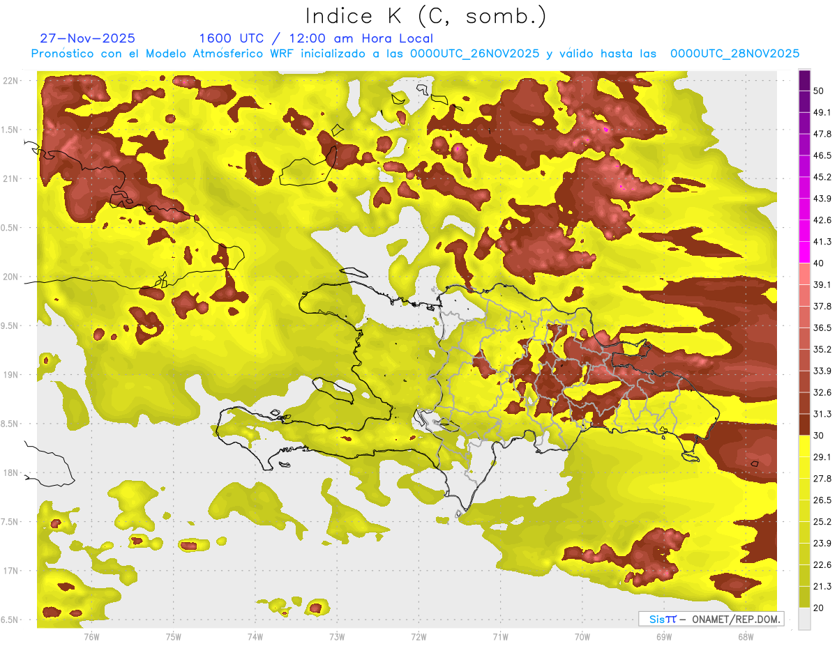Click the color scale value "49.1"
Image resolution: width=837 pixels, height=646 pixels.
point(822,112)
